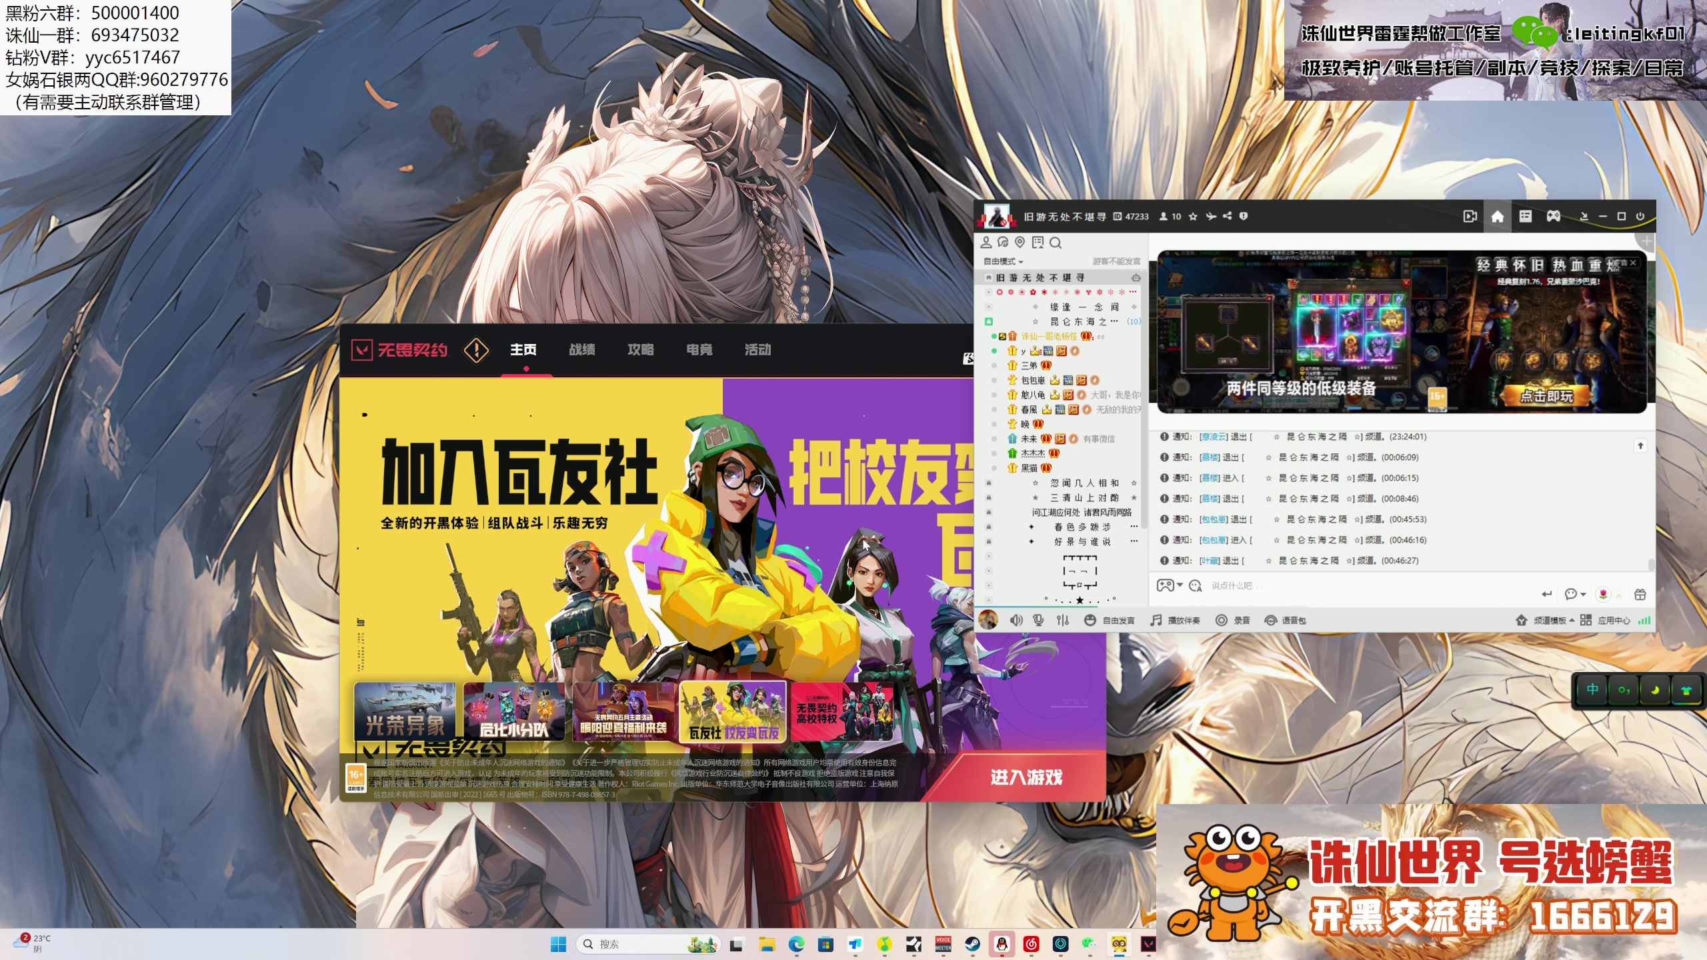Screen dimensions: 1707x960
Task: Toggle the YY microphone
Action: (x=1038, y=621)
